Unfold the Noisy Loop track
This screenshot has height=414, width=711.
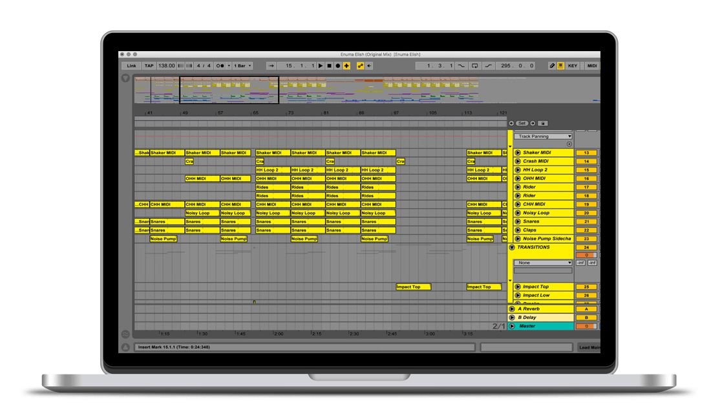(518, 213)
